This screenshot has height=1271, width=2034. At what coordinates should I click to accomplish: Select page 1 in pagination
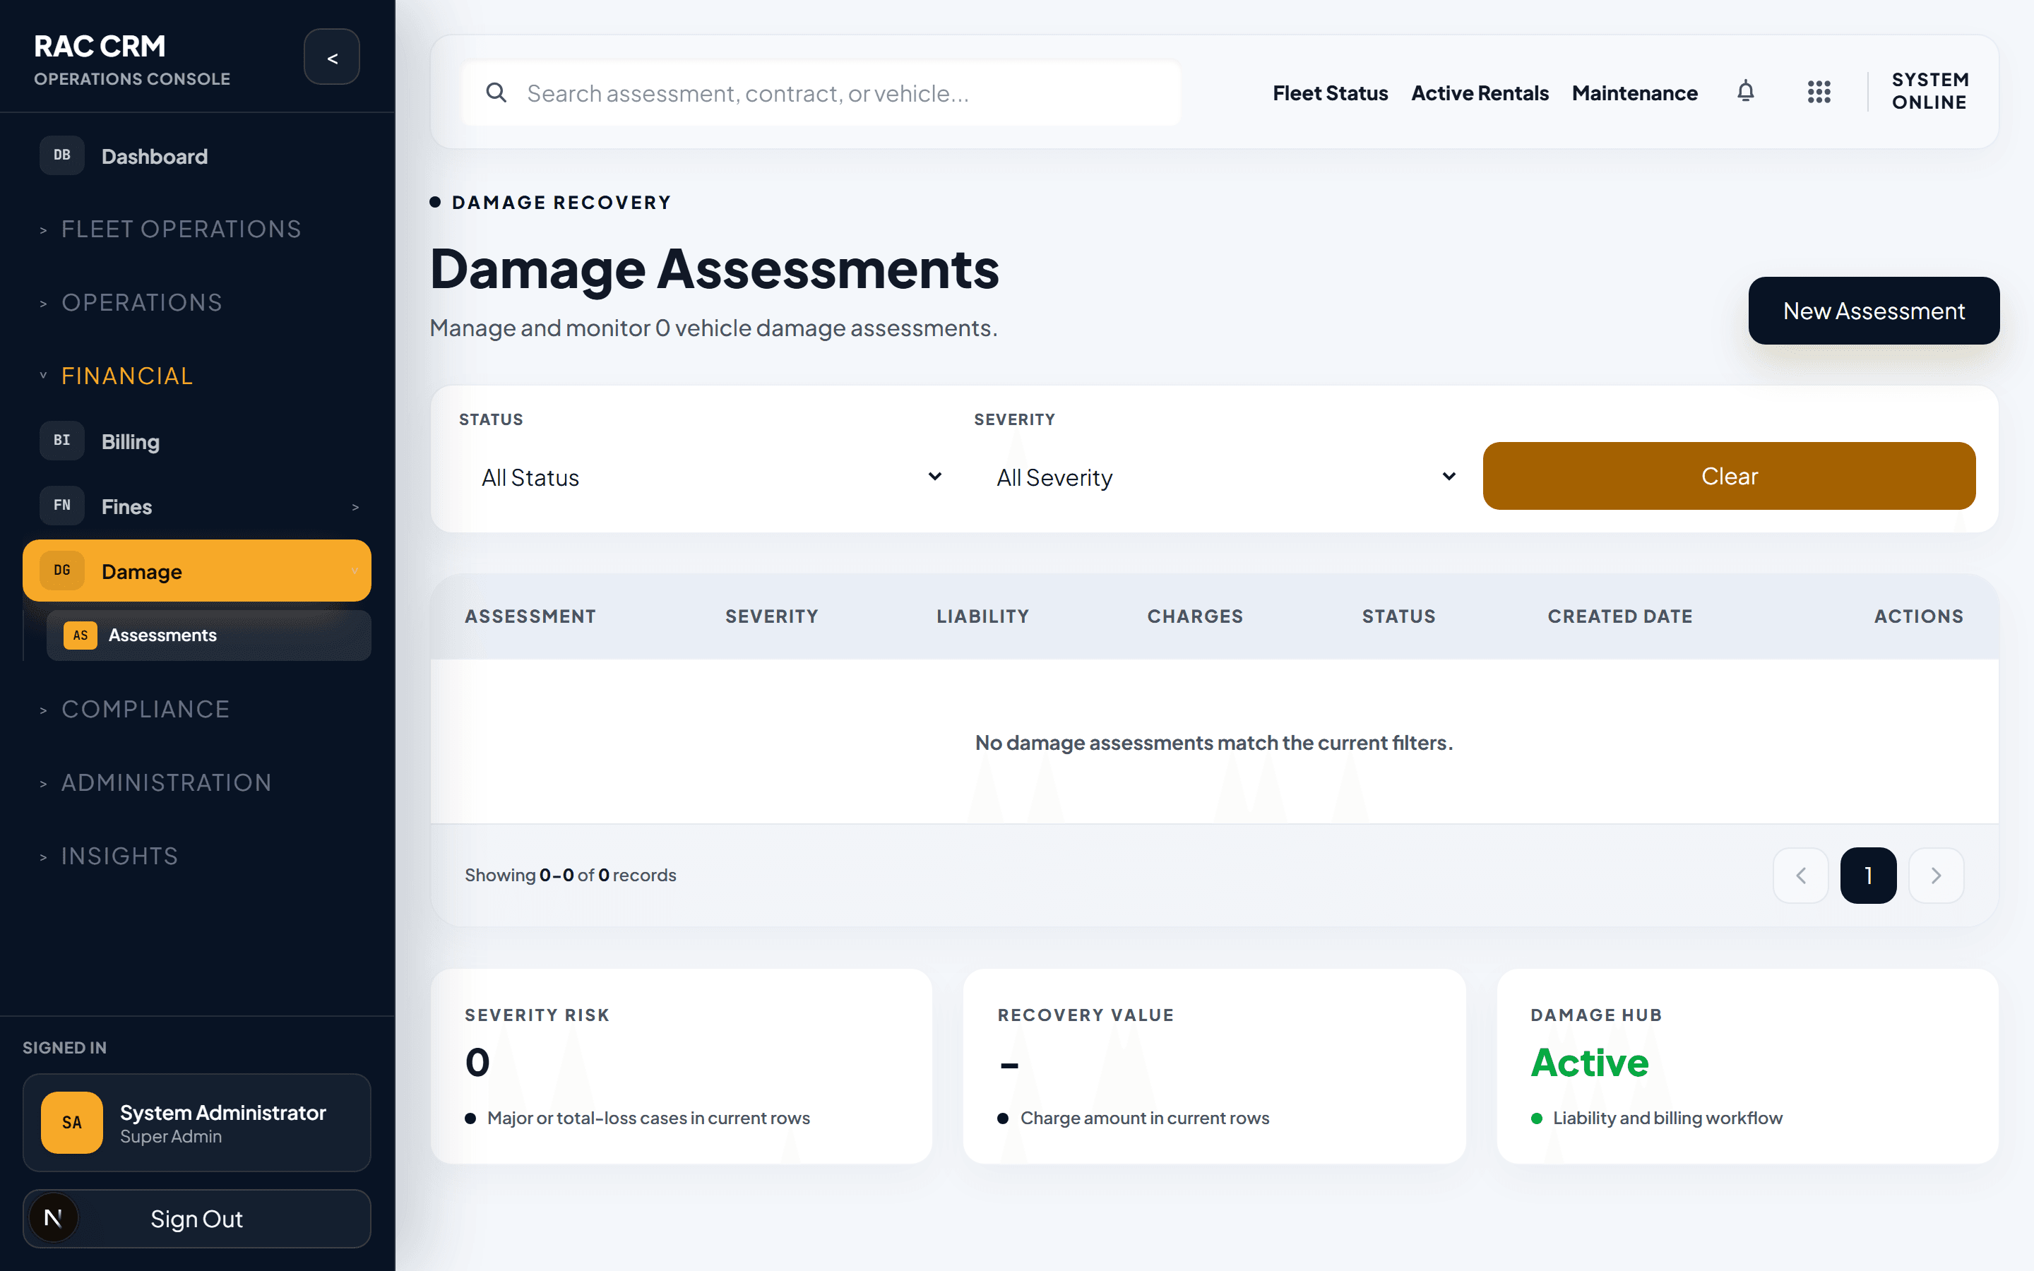(x=1867, y=875)
